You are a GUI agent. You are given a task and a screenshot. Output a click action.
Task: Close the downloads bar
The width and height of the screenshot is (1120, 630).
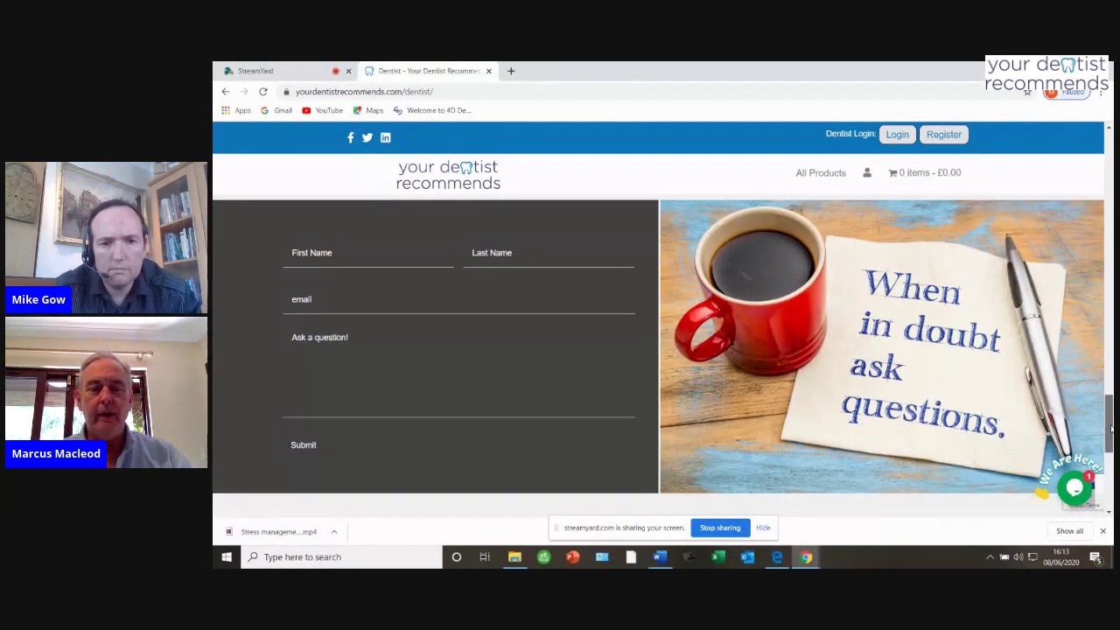pyautogui.click(x=1102, y=531)
